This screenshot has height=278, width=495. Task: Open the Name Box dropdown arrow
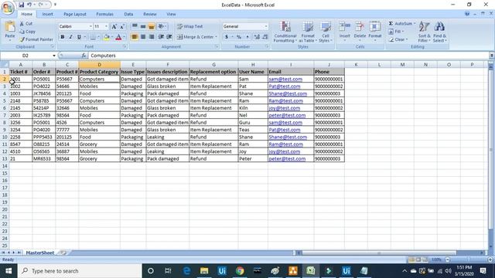(54, 56)
